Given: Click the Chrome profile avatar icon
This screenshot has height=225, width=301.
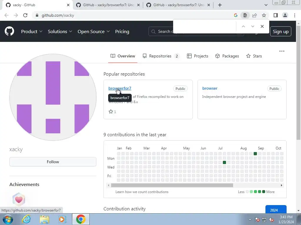Looking at the screenshot, I should click(285, 15).
